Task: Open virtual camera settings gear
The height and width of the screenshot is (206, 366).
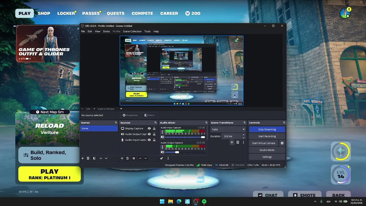Action: 282,143
